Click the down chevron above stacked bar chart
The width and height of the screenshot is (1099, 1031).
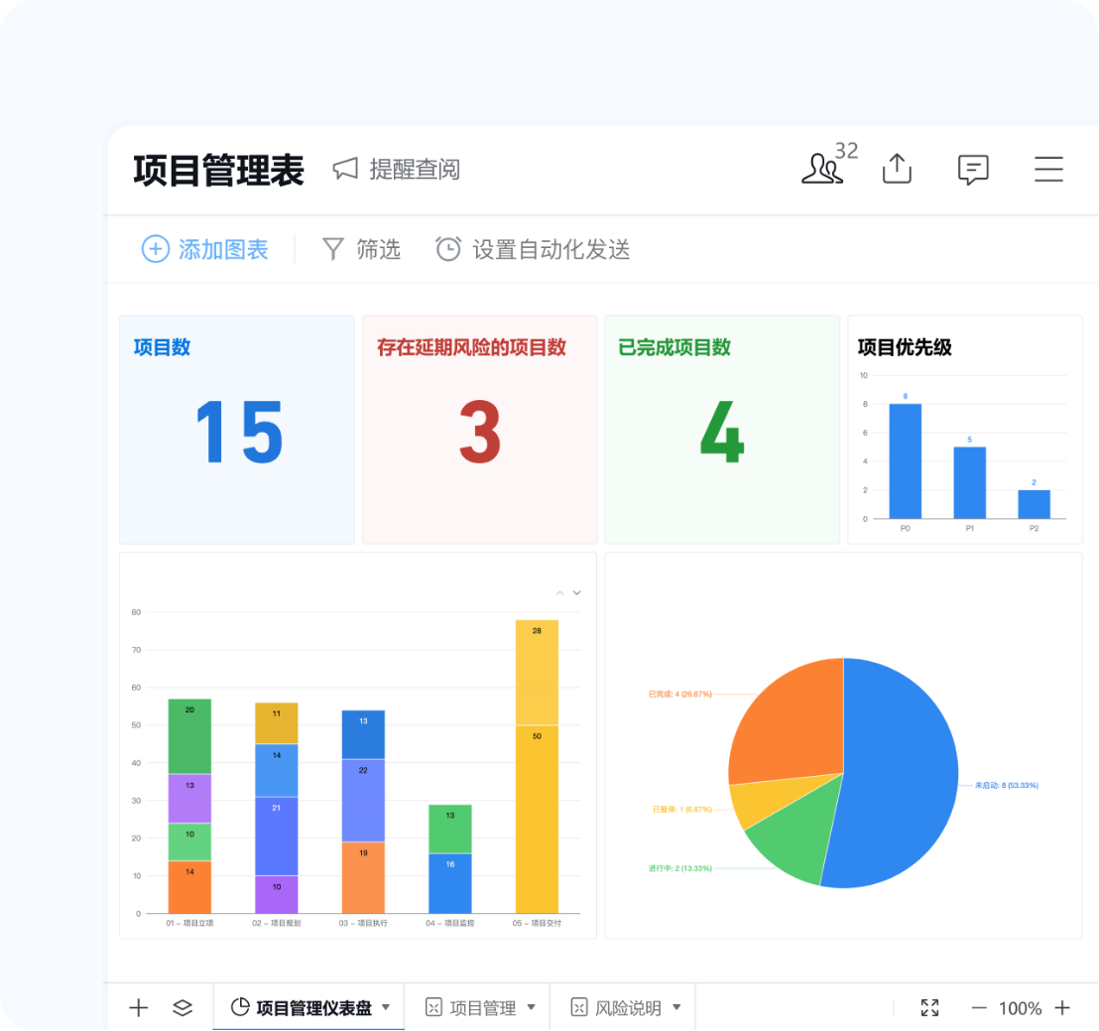577,593
